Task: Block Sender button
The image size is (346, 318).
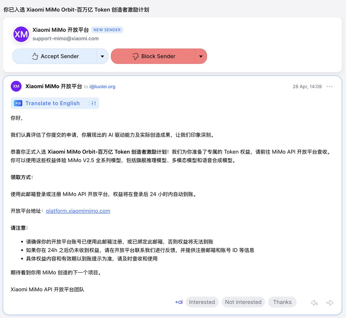Action: tap(153, 56)
